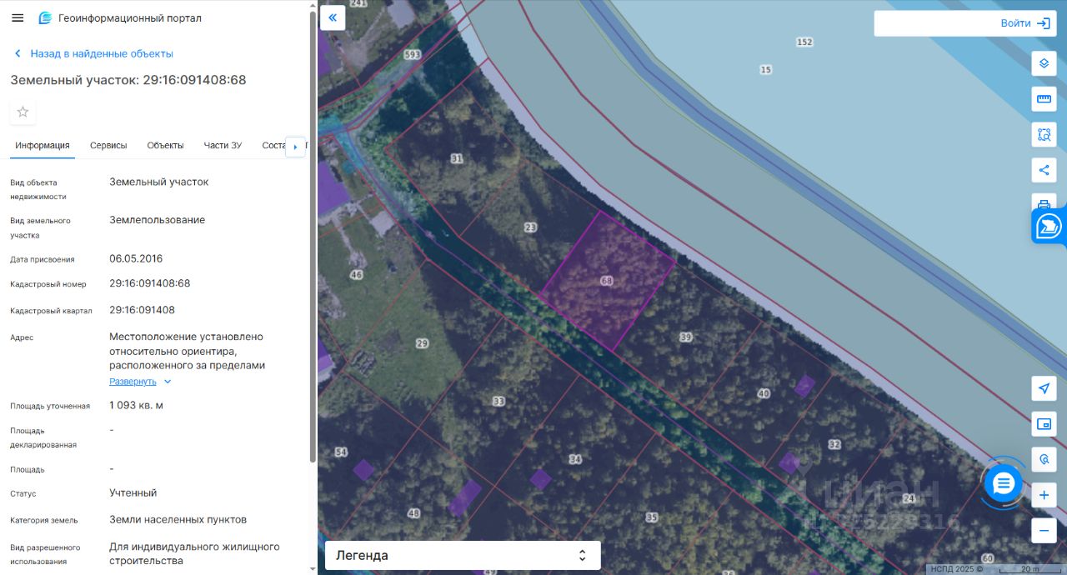Add land plot to favorites star
The height and width of the screenshot is (575, 1067).
click(23, 112)
